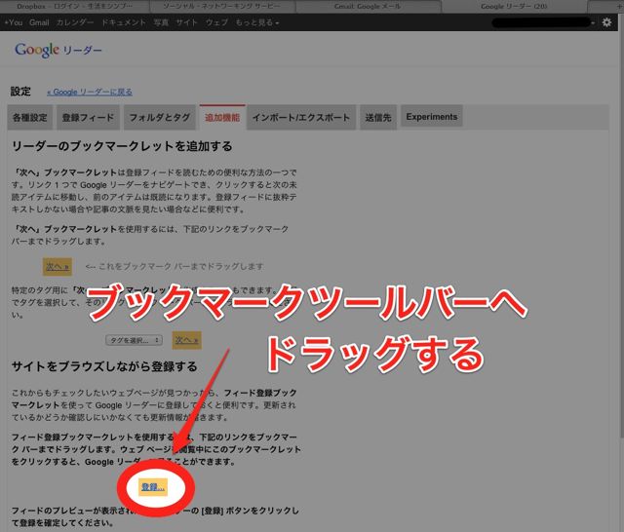Viewport: 624px width, 532px height.
Task: Click heading サイトをブラウズしながら登録する
Action: [x=104, y=366]
